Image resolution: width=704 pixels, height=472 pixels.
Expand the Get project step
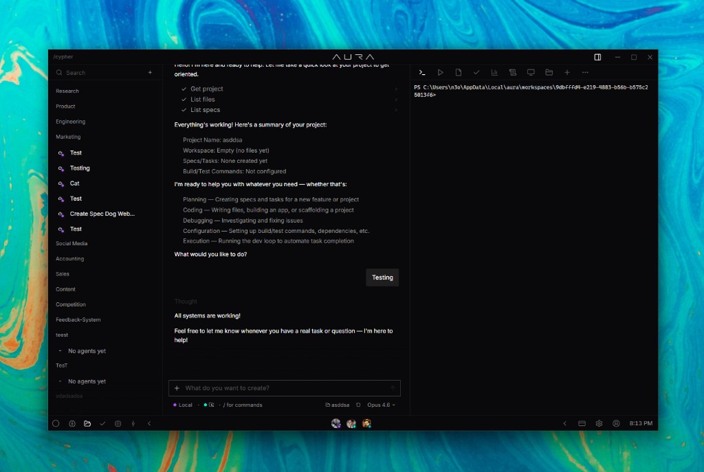click(x=207, y=89)
